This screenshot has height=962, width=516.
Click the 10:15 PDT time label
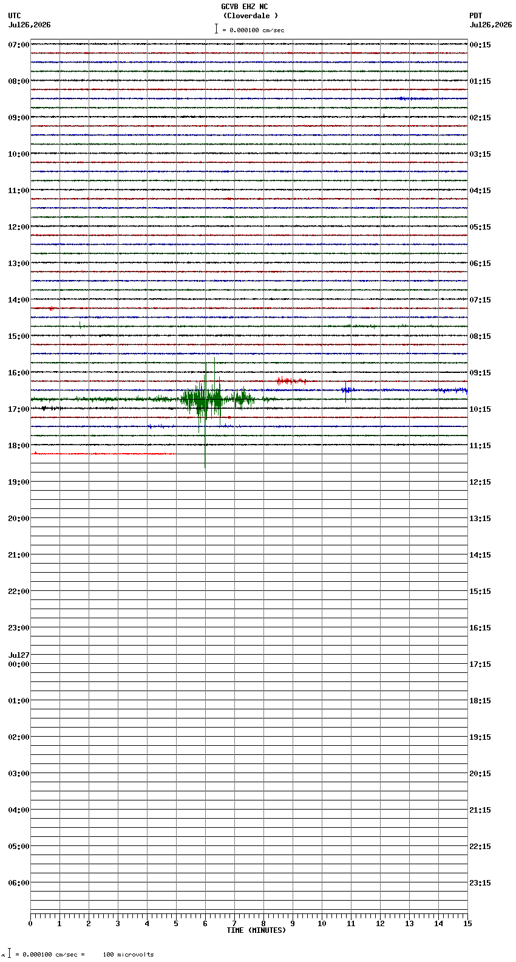(x=480, y=409)
